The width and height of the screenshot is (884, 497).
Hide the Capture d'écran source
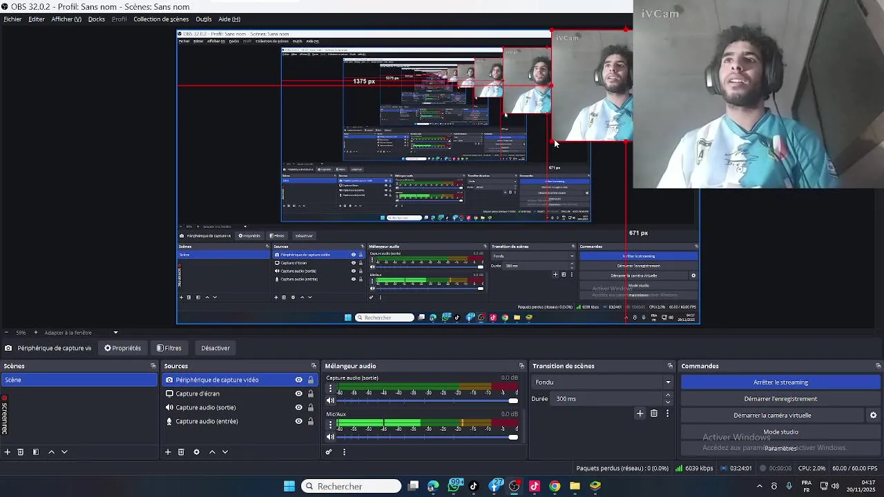pyautogui.click(x=299, y=393)
